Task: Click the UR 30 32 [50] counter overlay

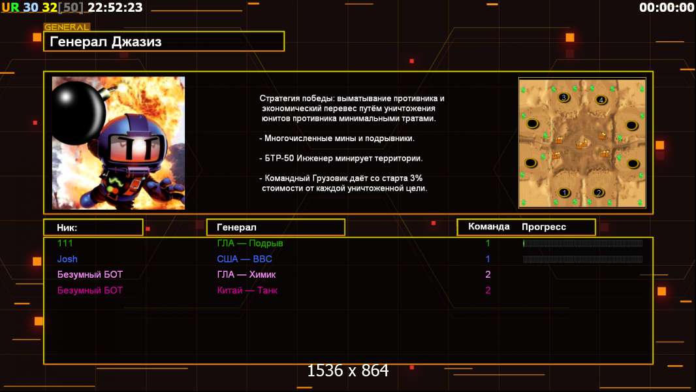Action: [42, 7]
